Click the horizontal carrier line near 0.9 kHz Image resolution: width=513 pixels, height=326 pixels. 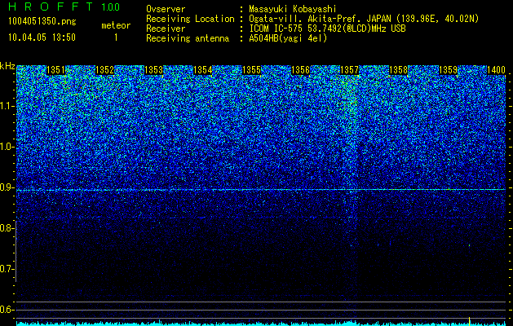pyautogui.click(x=261, y=190)
